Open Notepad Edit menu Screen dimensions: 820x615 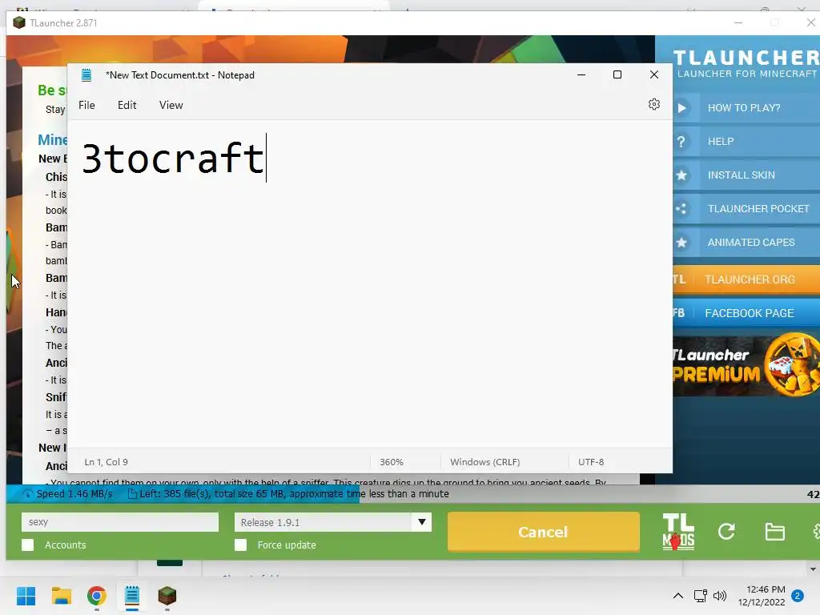click(x=127, y=105)
